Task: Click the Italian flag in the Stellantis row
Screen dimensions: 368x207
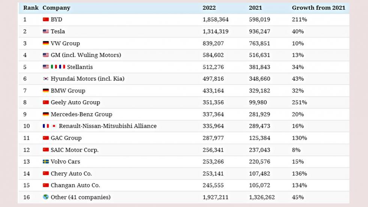Action: click(x=54, y=67)
